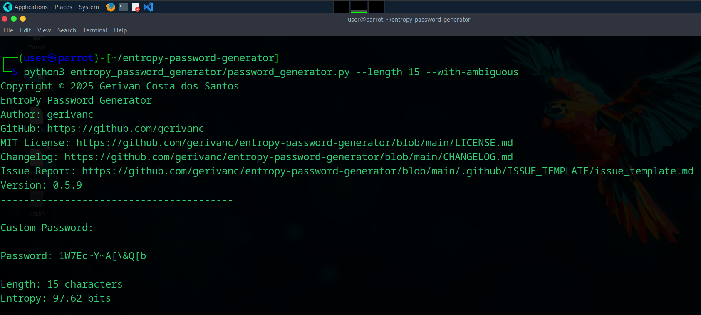This screenshot has height=315, width=701.
Task: Switch to the first workspace thumbnail
Action: pyautogui.click(x=341, y=7)
